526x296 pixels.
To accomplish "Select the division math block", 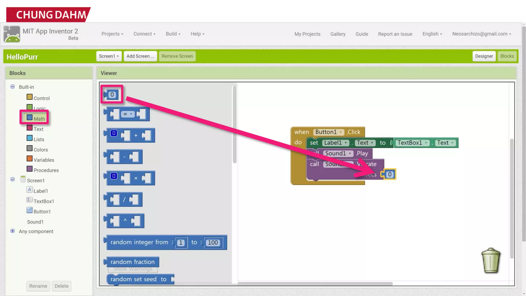I will point(124,199).
